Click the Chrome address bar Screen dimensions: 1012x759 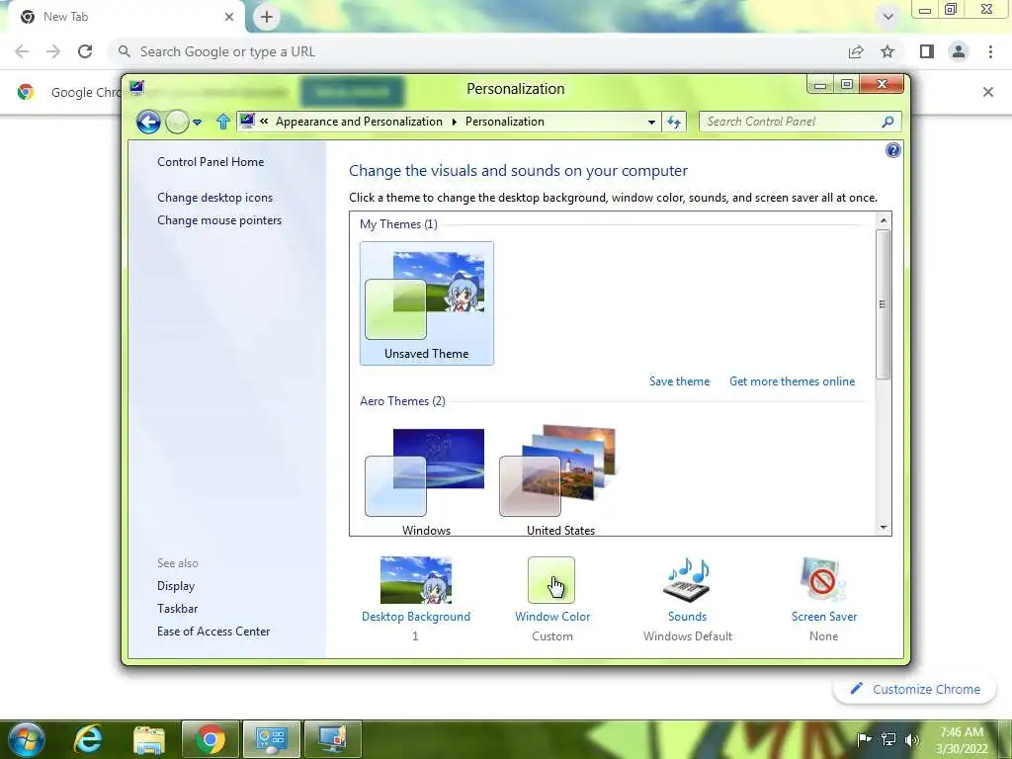tap(477, 51)
